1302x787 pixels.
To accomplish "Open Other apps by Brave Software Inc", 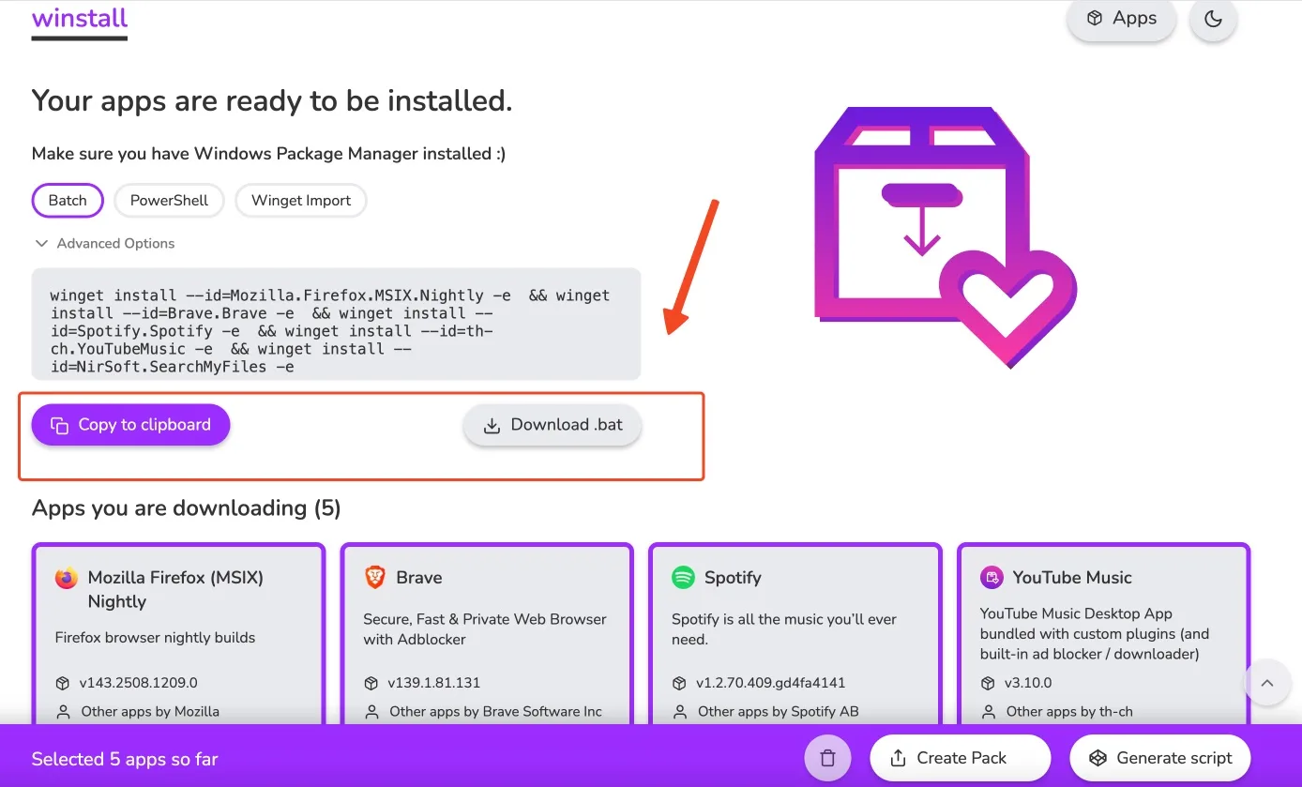I will point(495,711).
